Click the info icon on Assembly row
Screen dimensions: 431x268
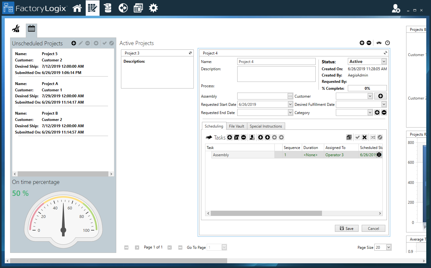379,155
